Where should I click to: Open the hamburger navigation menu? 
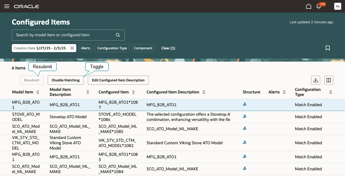pos(7,6)
